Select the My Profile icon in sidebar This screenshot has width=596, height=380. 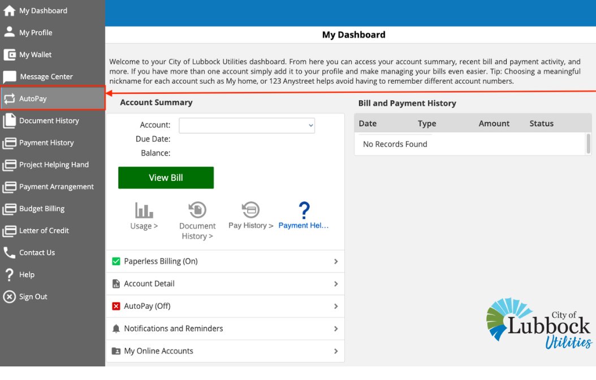pyautogui.click(x=8, y=32)
